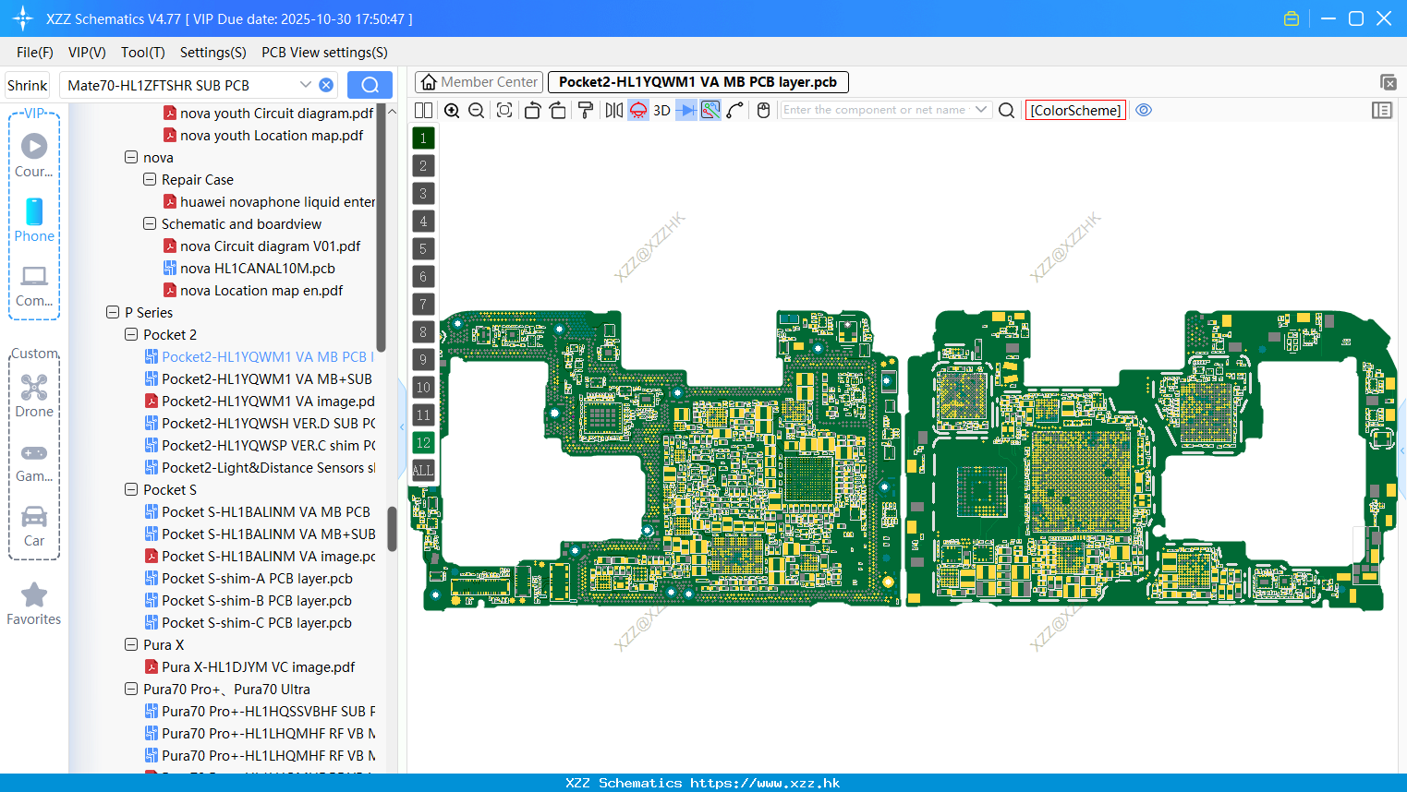Open the Tool(T) menu
Viewport: 1407px width, 792px height.
[x=143, y=53]
